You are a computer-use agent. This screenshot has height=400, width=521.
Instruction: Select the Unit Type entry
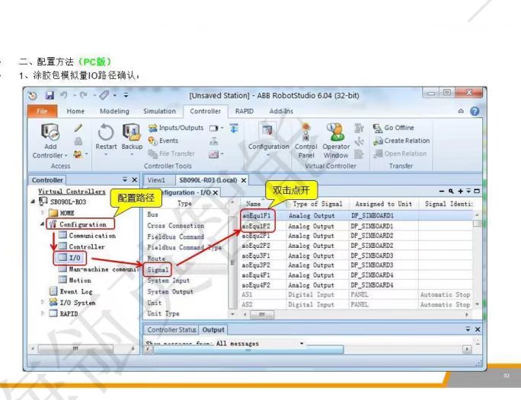pyautogui.click(x=163, y=313)
